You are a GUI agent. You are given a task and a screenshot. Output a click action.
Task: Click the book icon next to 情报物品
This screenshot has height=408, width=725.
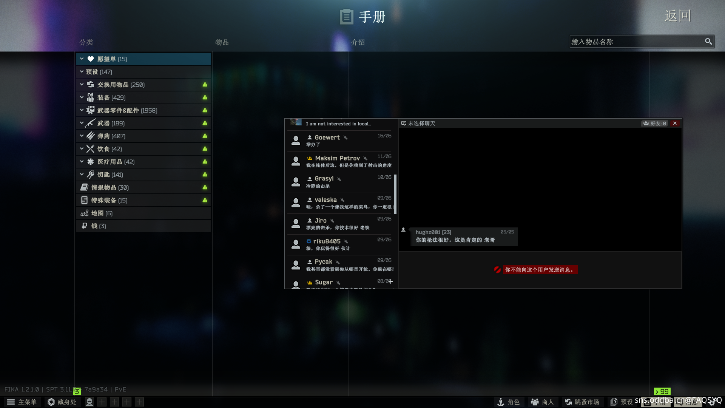pyautogui.click(x=85, y=187)
